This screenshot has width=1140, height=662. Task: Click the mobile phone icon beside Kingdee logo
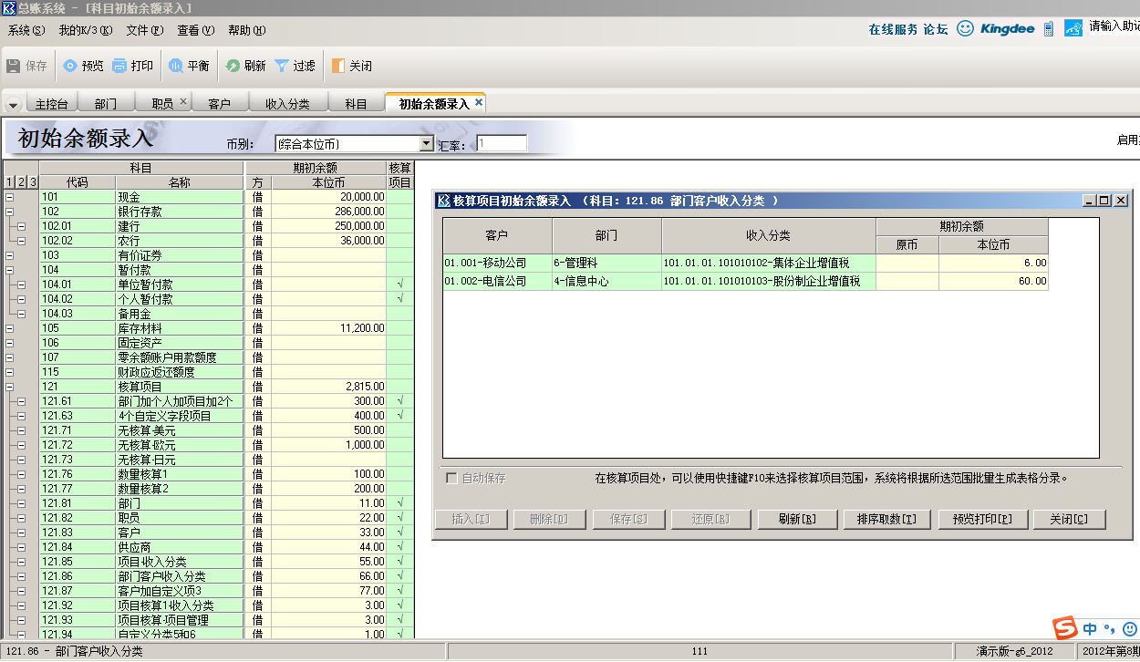click(x=1049, y=28)
